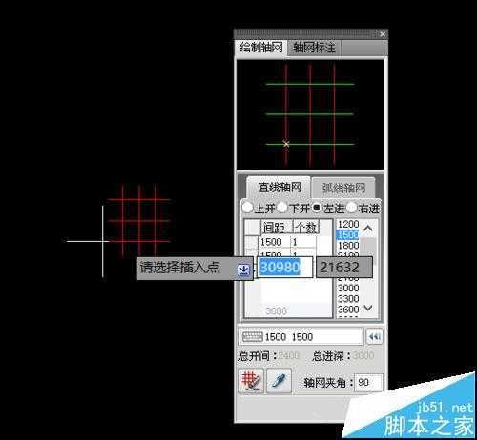Pick 3000 in the spacing list
477x440 pixels.
(348, 288)
